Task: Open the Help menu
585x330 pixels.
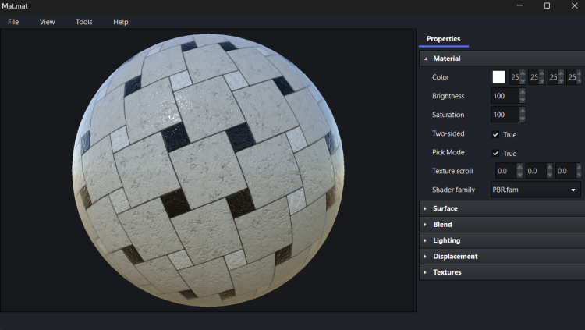Action: (x=120, y=22)
